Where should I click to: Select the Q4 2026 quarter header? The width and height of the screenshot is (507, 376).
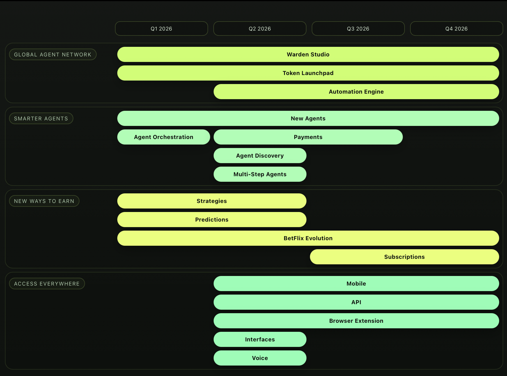(x=457, y=28)
